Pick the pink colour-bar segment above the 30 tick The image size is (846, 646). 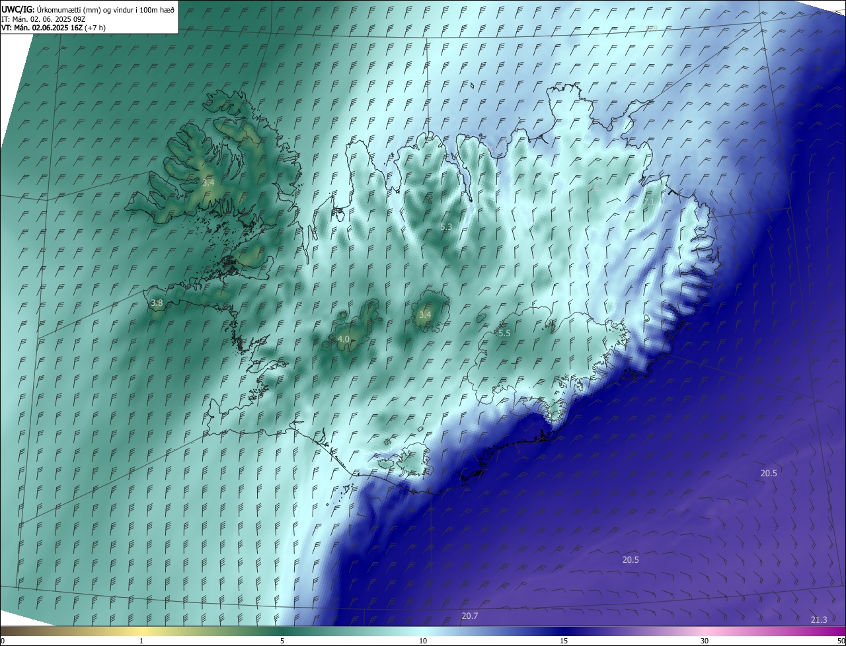[x=705, y=631]
